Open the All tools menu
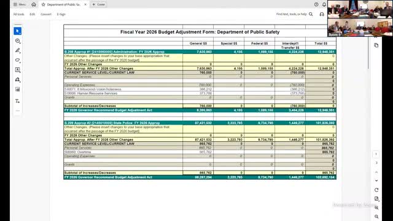393x221 pixels. [19, 14]
